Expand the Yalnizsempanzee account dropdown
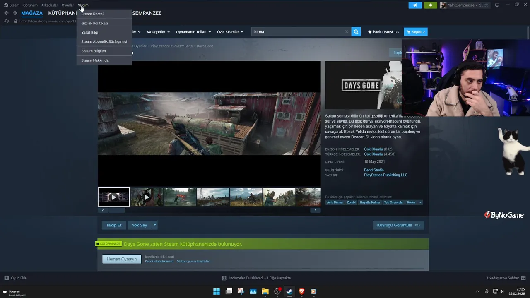Image resolution: width=530 pixels, height=298 pixels. pos(464,5)
